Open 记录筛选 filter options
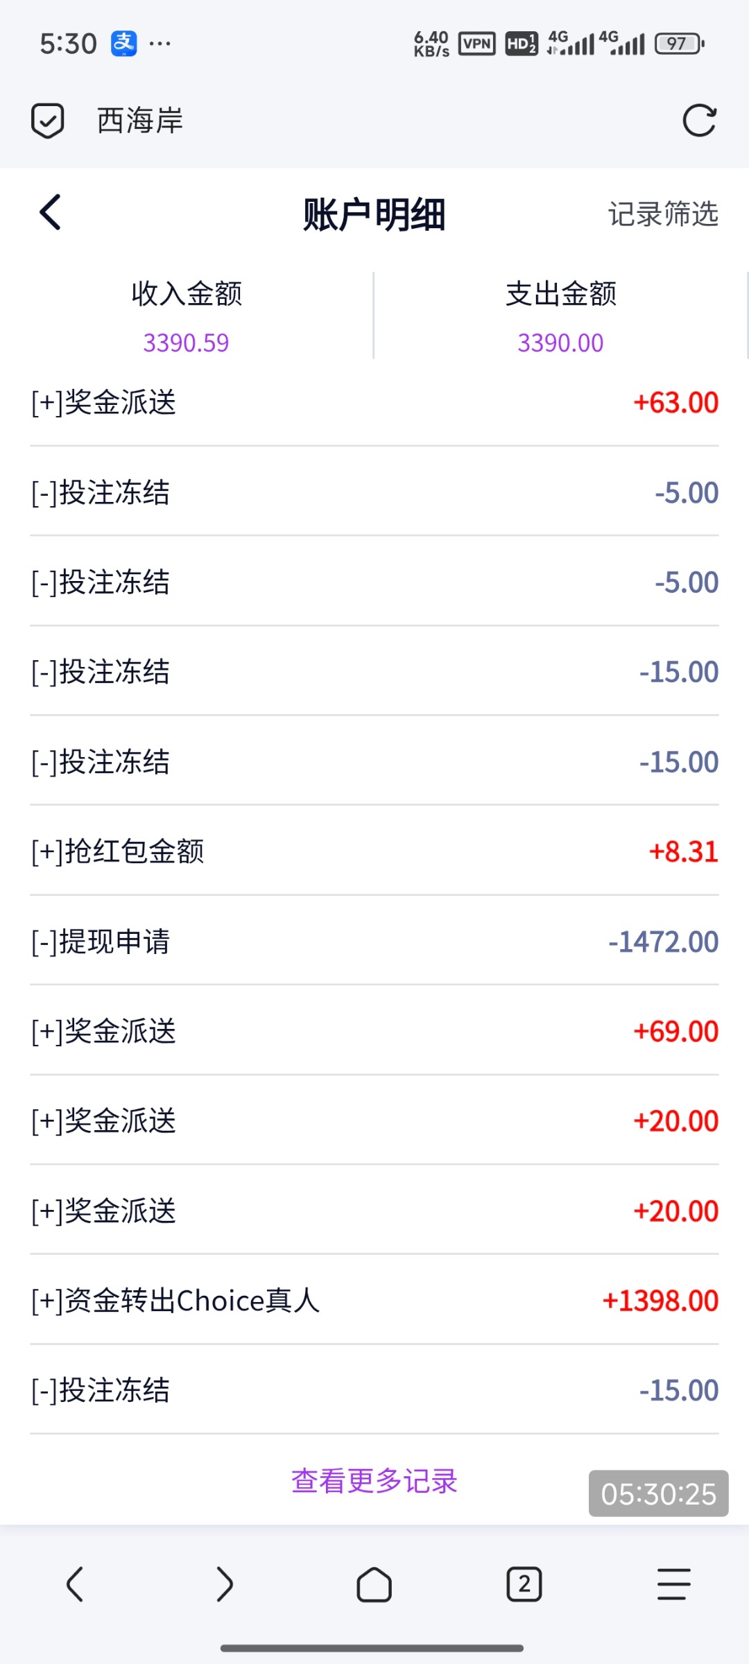This screenshot has height=1664, width=749. (663, 214)
